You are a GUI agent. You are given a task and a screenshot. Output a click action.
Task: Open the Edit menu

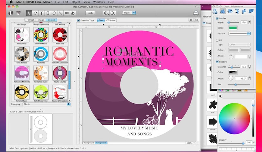(66, 2)
